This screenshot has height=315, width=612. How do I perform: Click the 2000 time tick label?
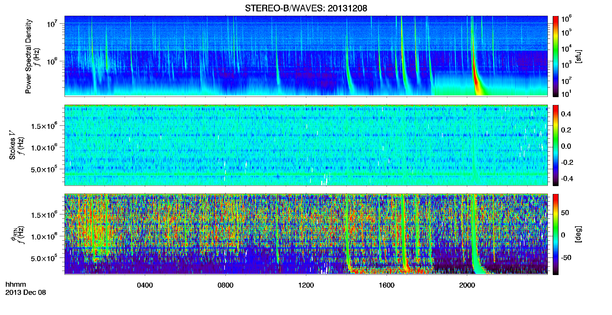[467, 285]
